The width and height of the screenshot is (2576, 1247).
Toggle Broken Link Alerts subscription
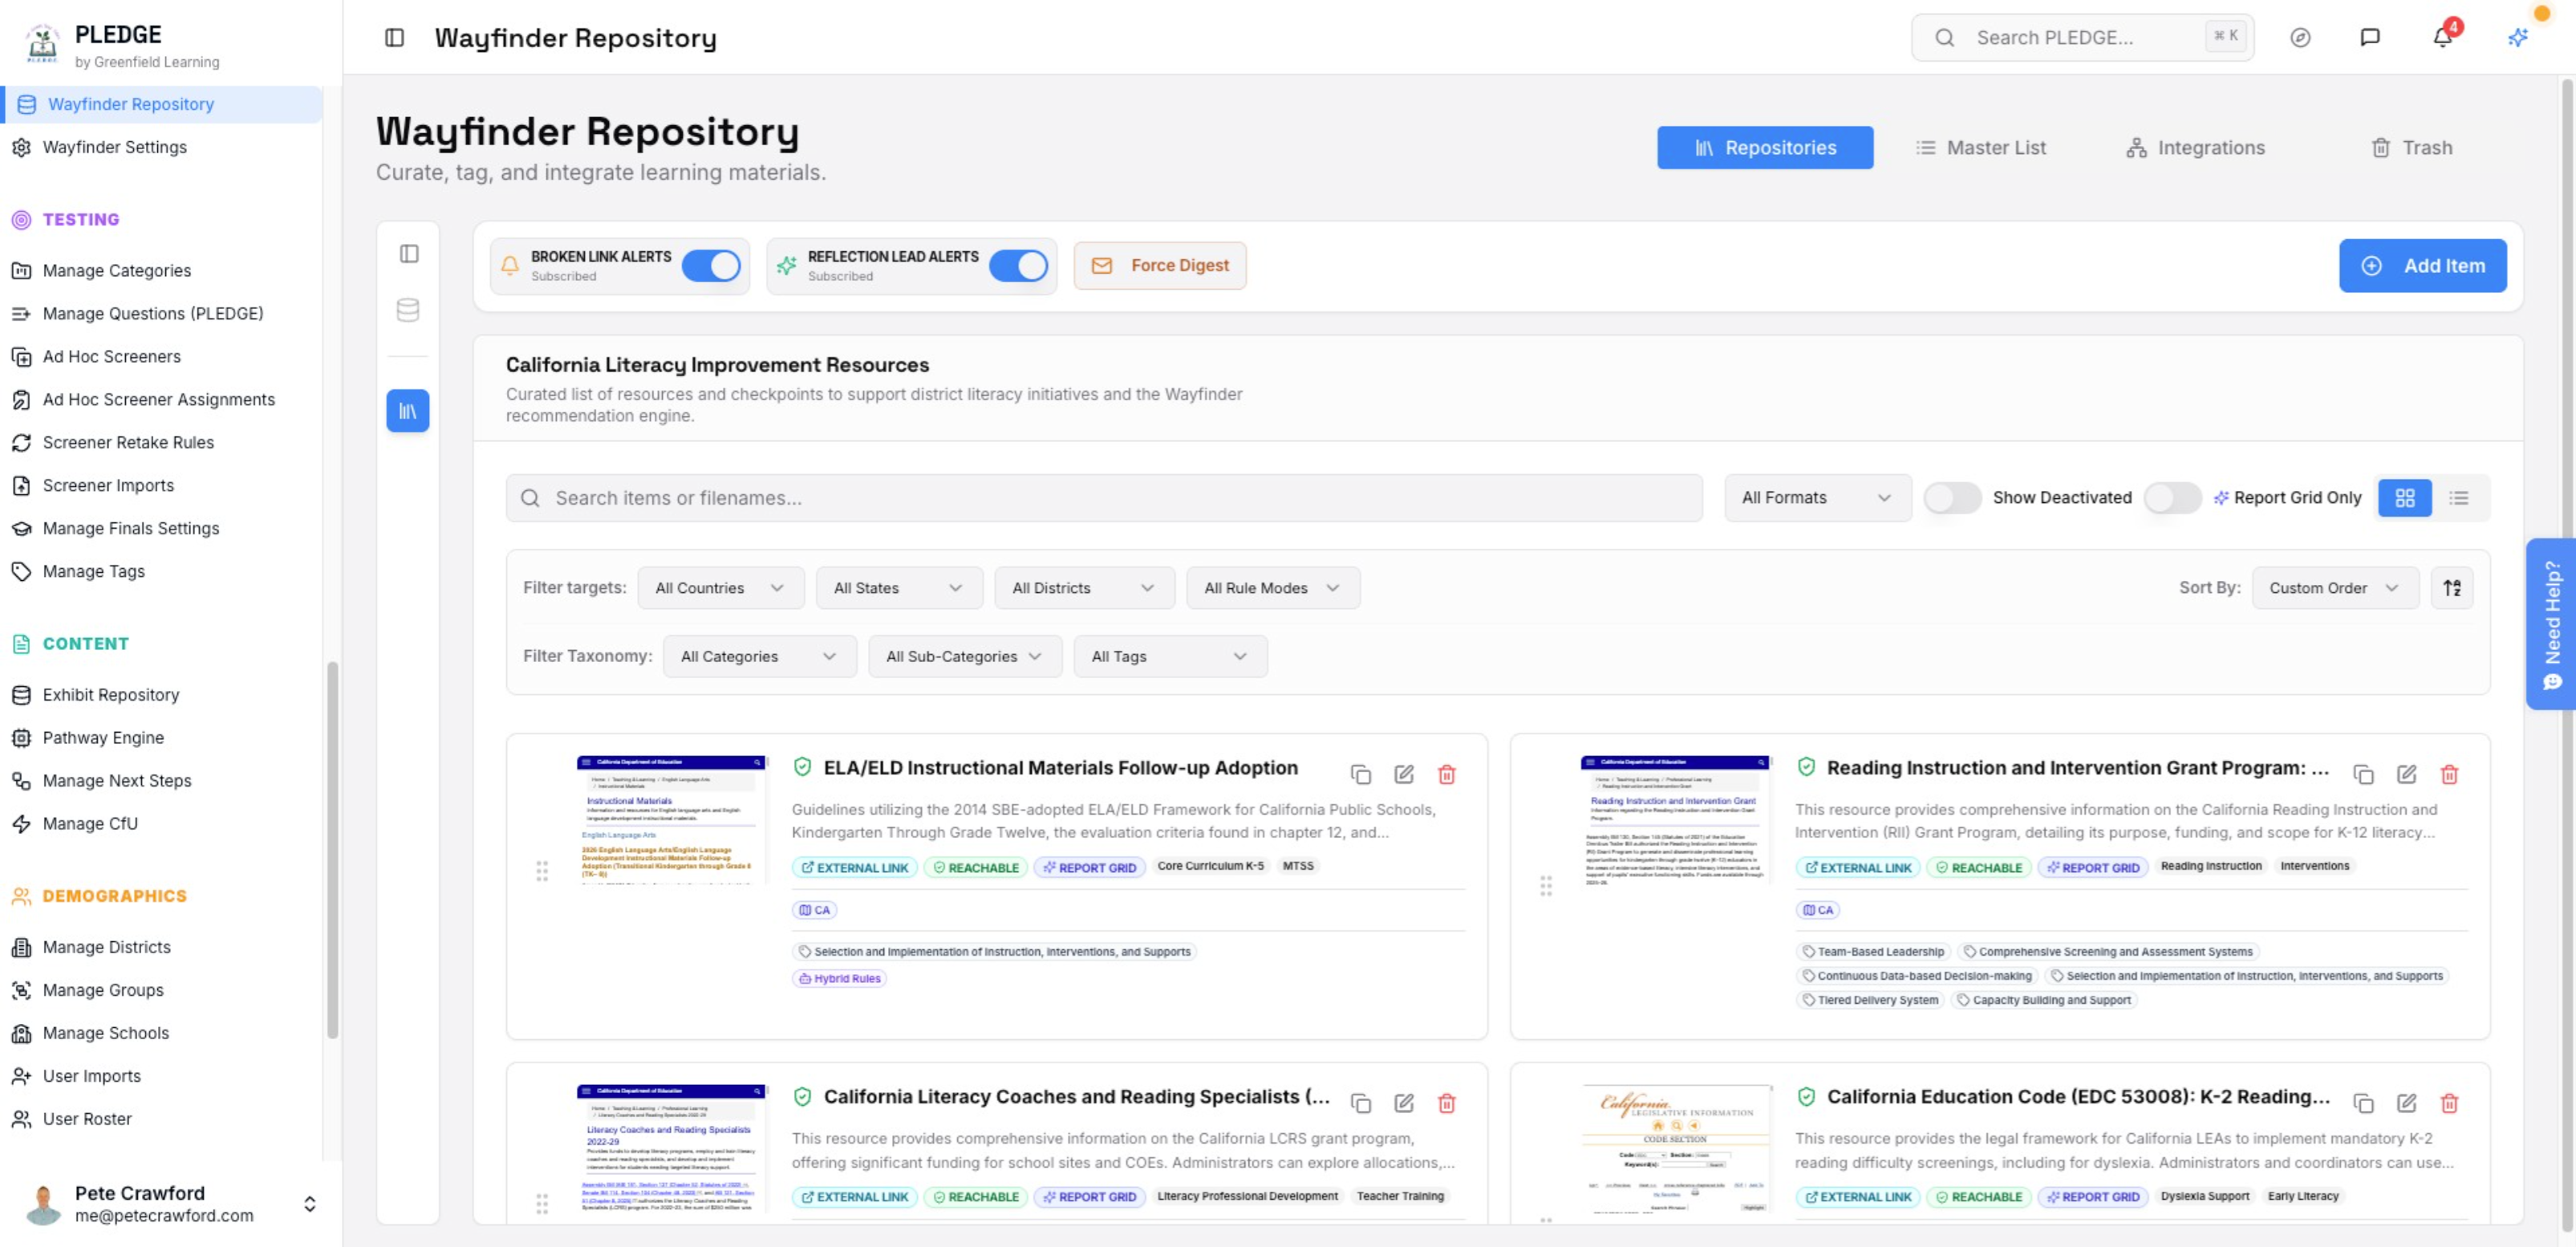coord(711,266)
